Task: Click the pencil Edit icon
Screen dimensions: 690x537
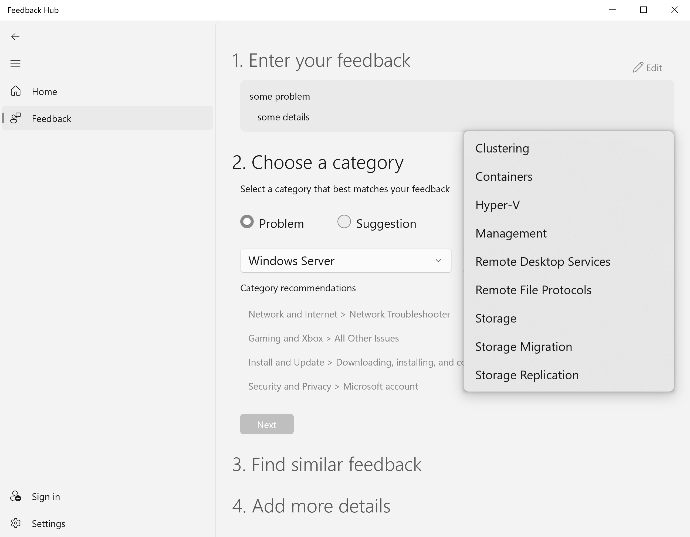Action: pyautogui.click(x=638, y=67)
